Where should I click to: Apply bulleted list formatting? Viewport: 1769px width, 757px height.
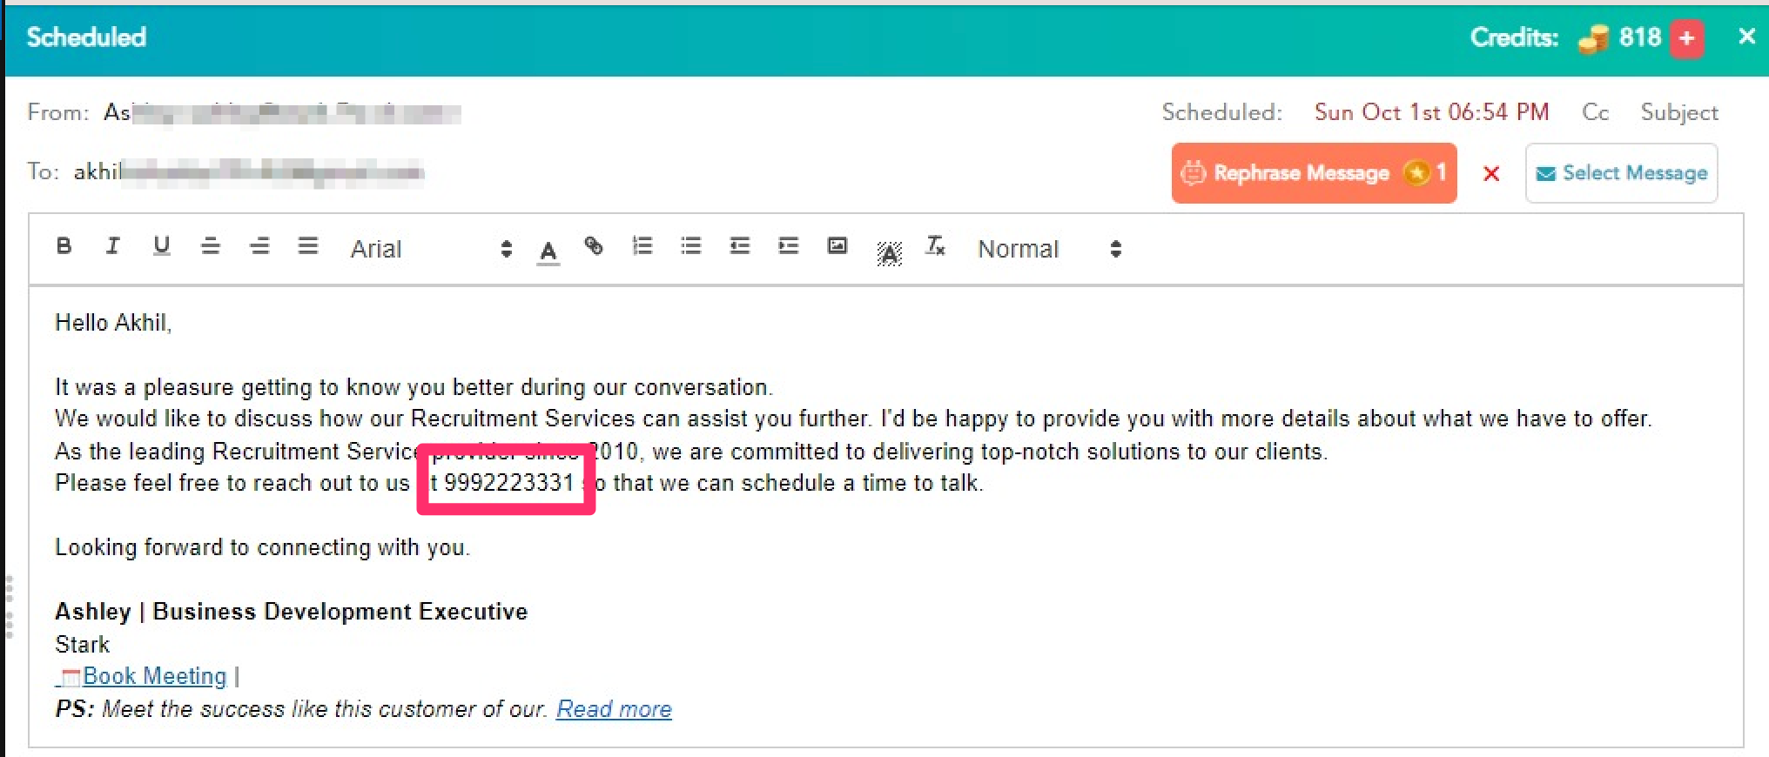[x=691, y=246]
